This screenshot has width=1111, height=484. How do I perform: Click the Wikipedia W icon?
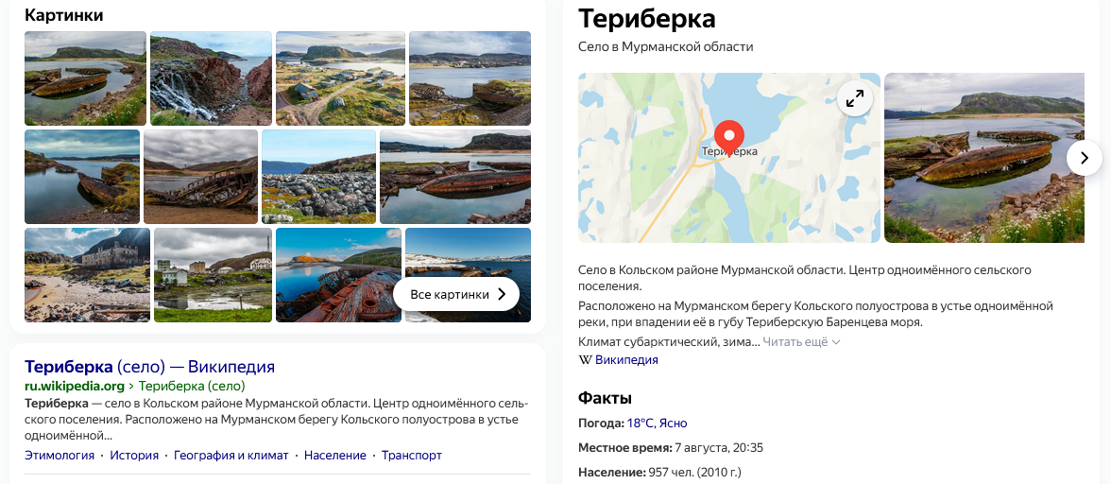coord(586,360)
